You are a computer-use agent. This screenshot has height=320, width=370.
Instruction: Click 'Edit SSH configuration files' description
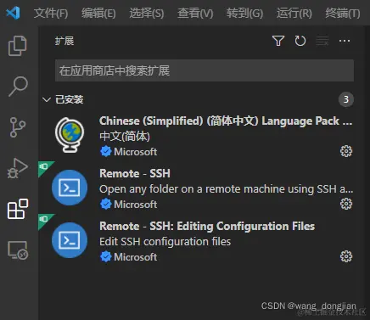point(165,242)
